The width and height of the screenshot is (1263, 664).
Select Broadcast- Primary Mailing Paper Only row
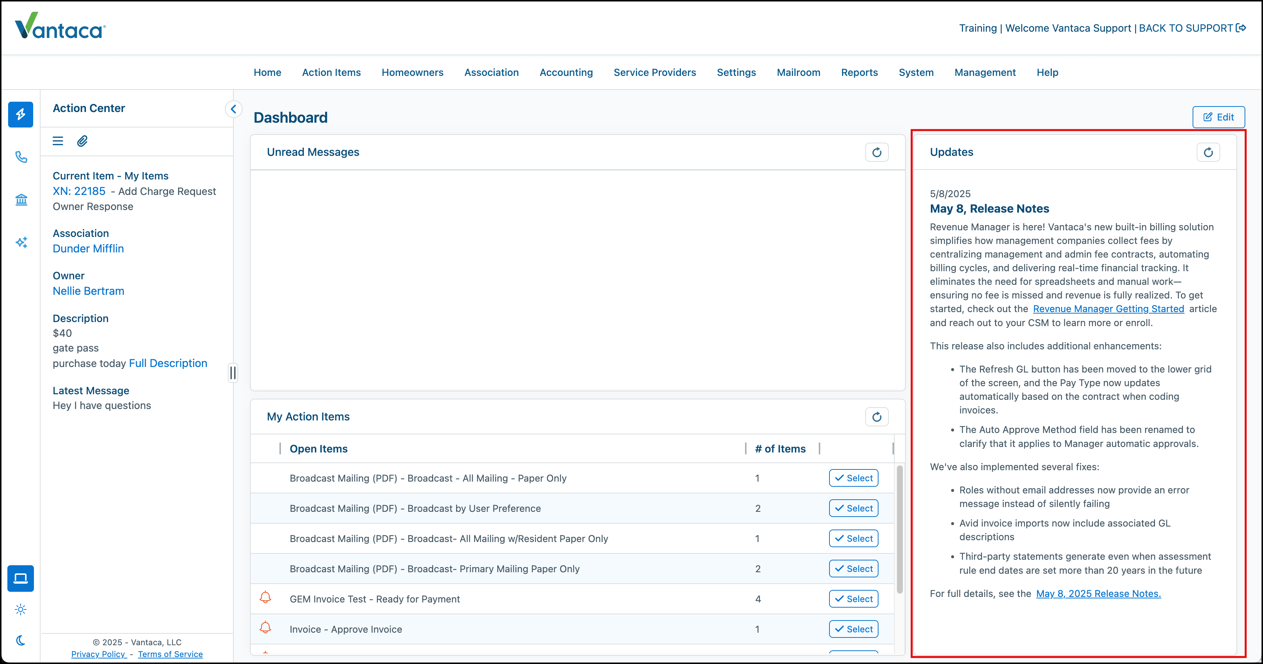click(853, 569)
